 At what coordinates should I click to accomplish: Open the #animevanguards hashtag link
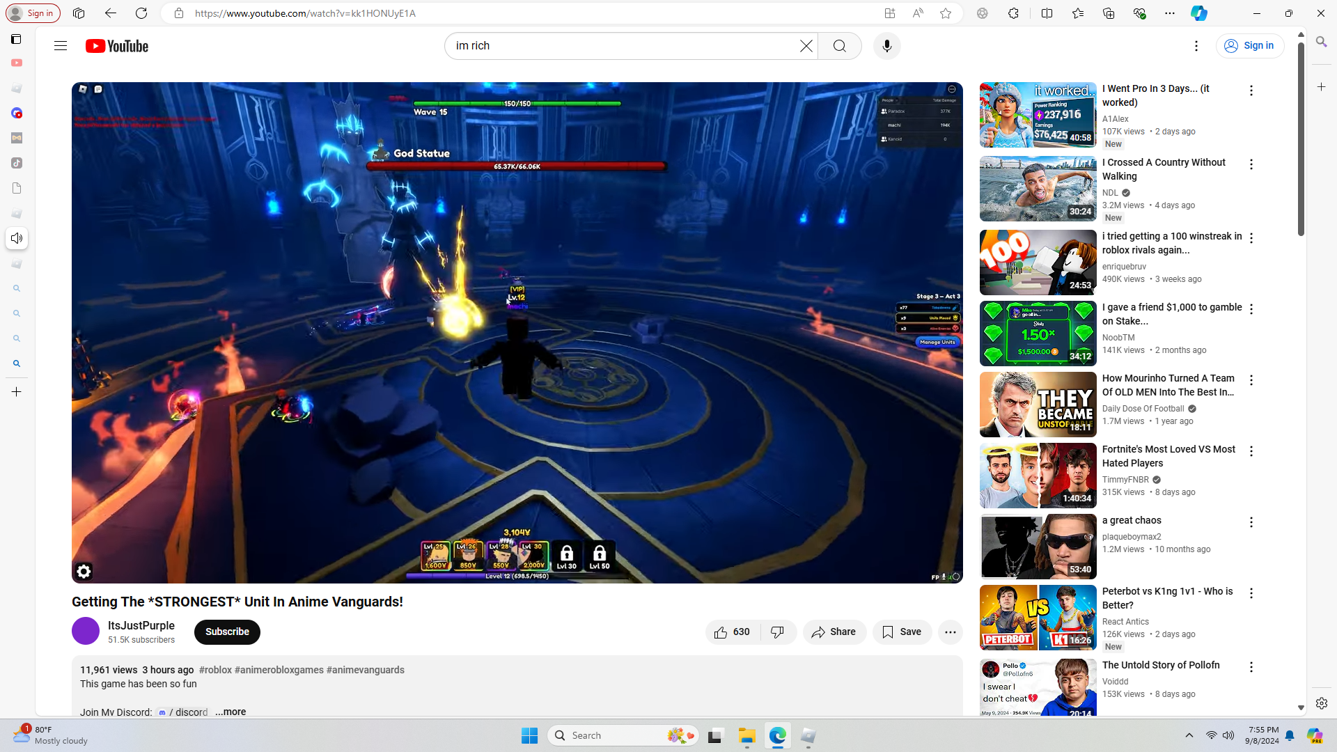(366, 670)
